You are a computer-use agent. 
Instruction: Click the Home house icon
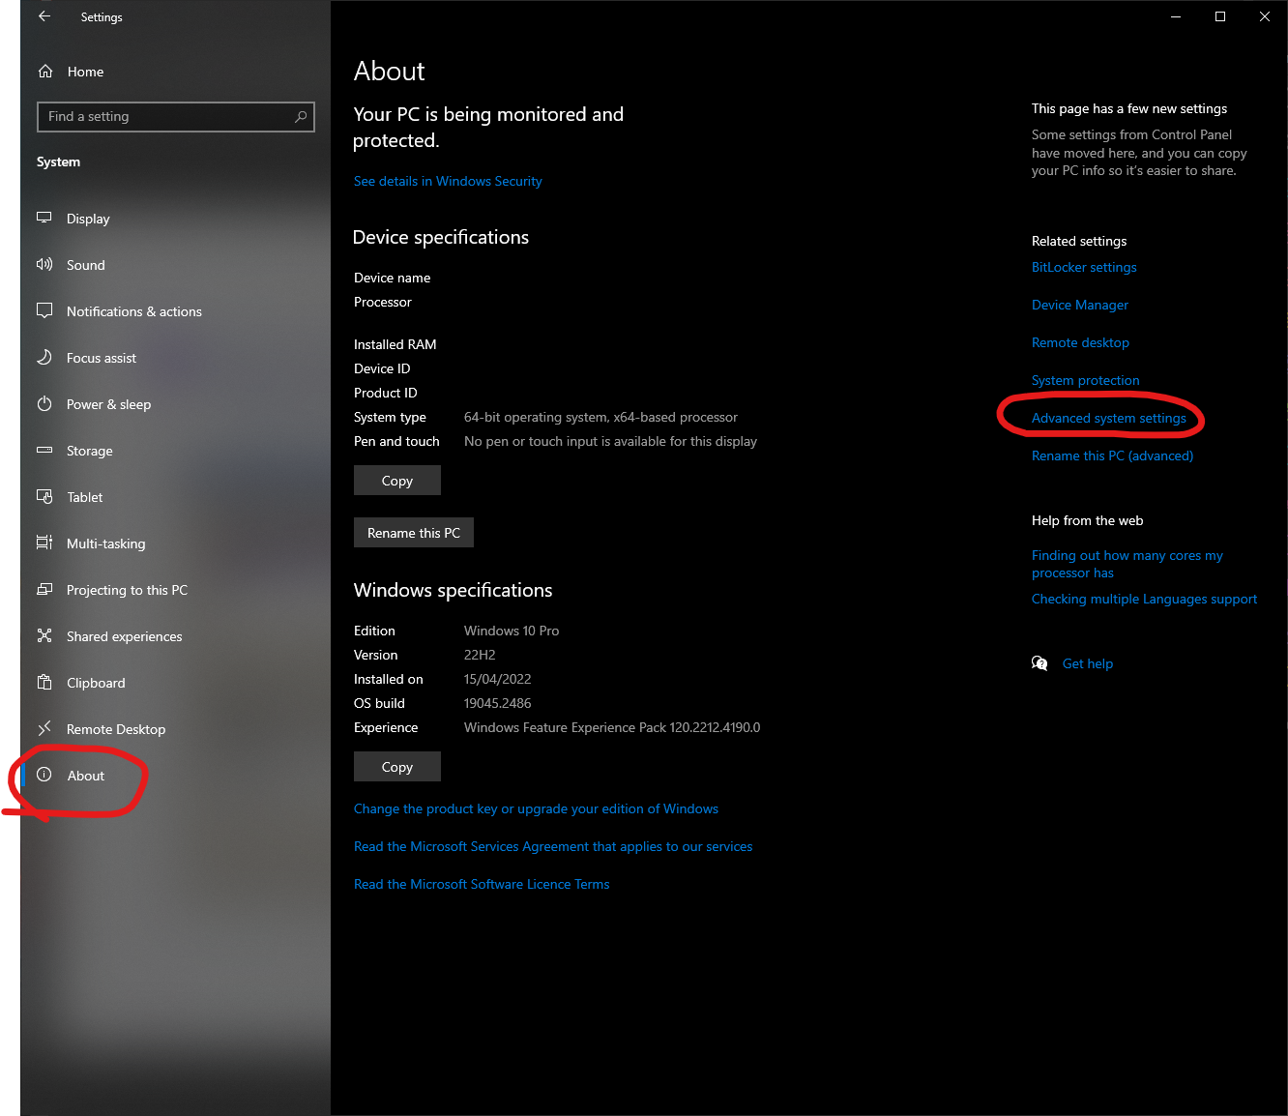click(x=45, y=72)
